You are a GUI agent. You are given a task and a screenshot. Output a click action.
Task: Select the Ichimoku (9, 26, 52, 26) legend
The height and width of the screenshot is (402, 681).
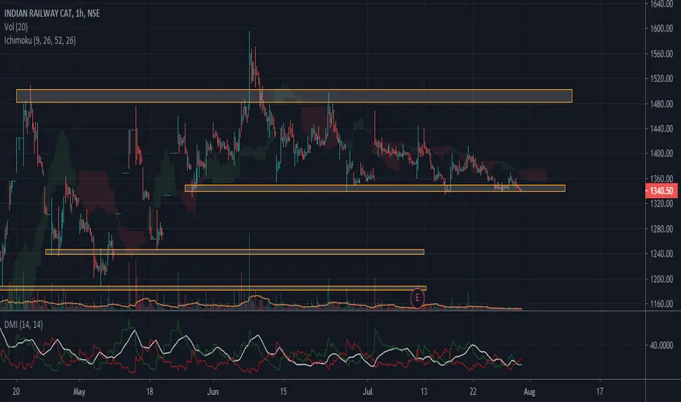pos(40,40)
